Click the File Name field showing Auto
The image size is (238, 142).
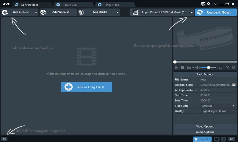218,80
